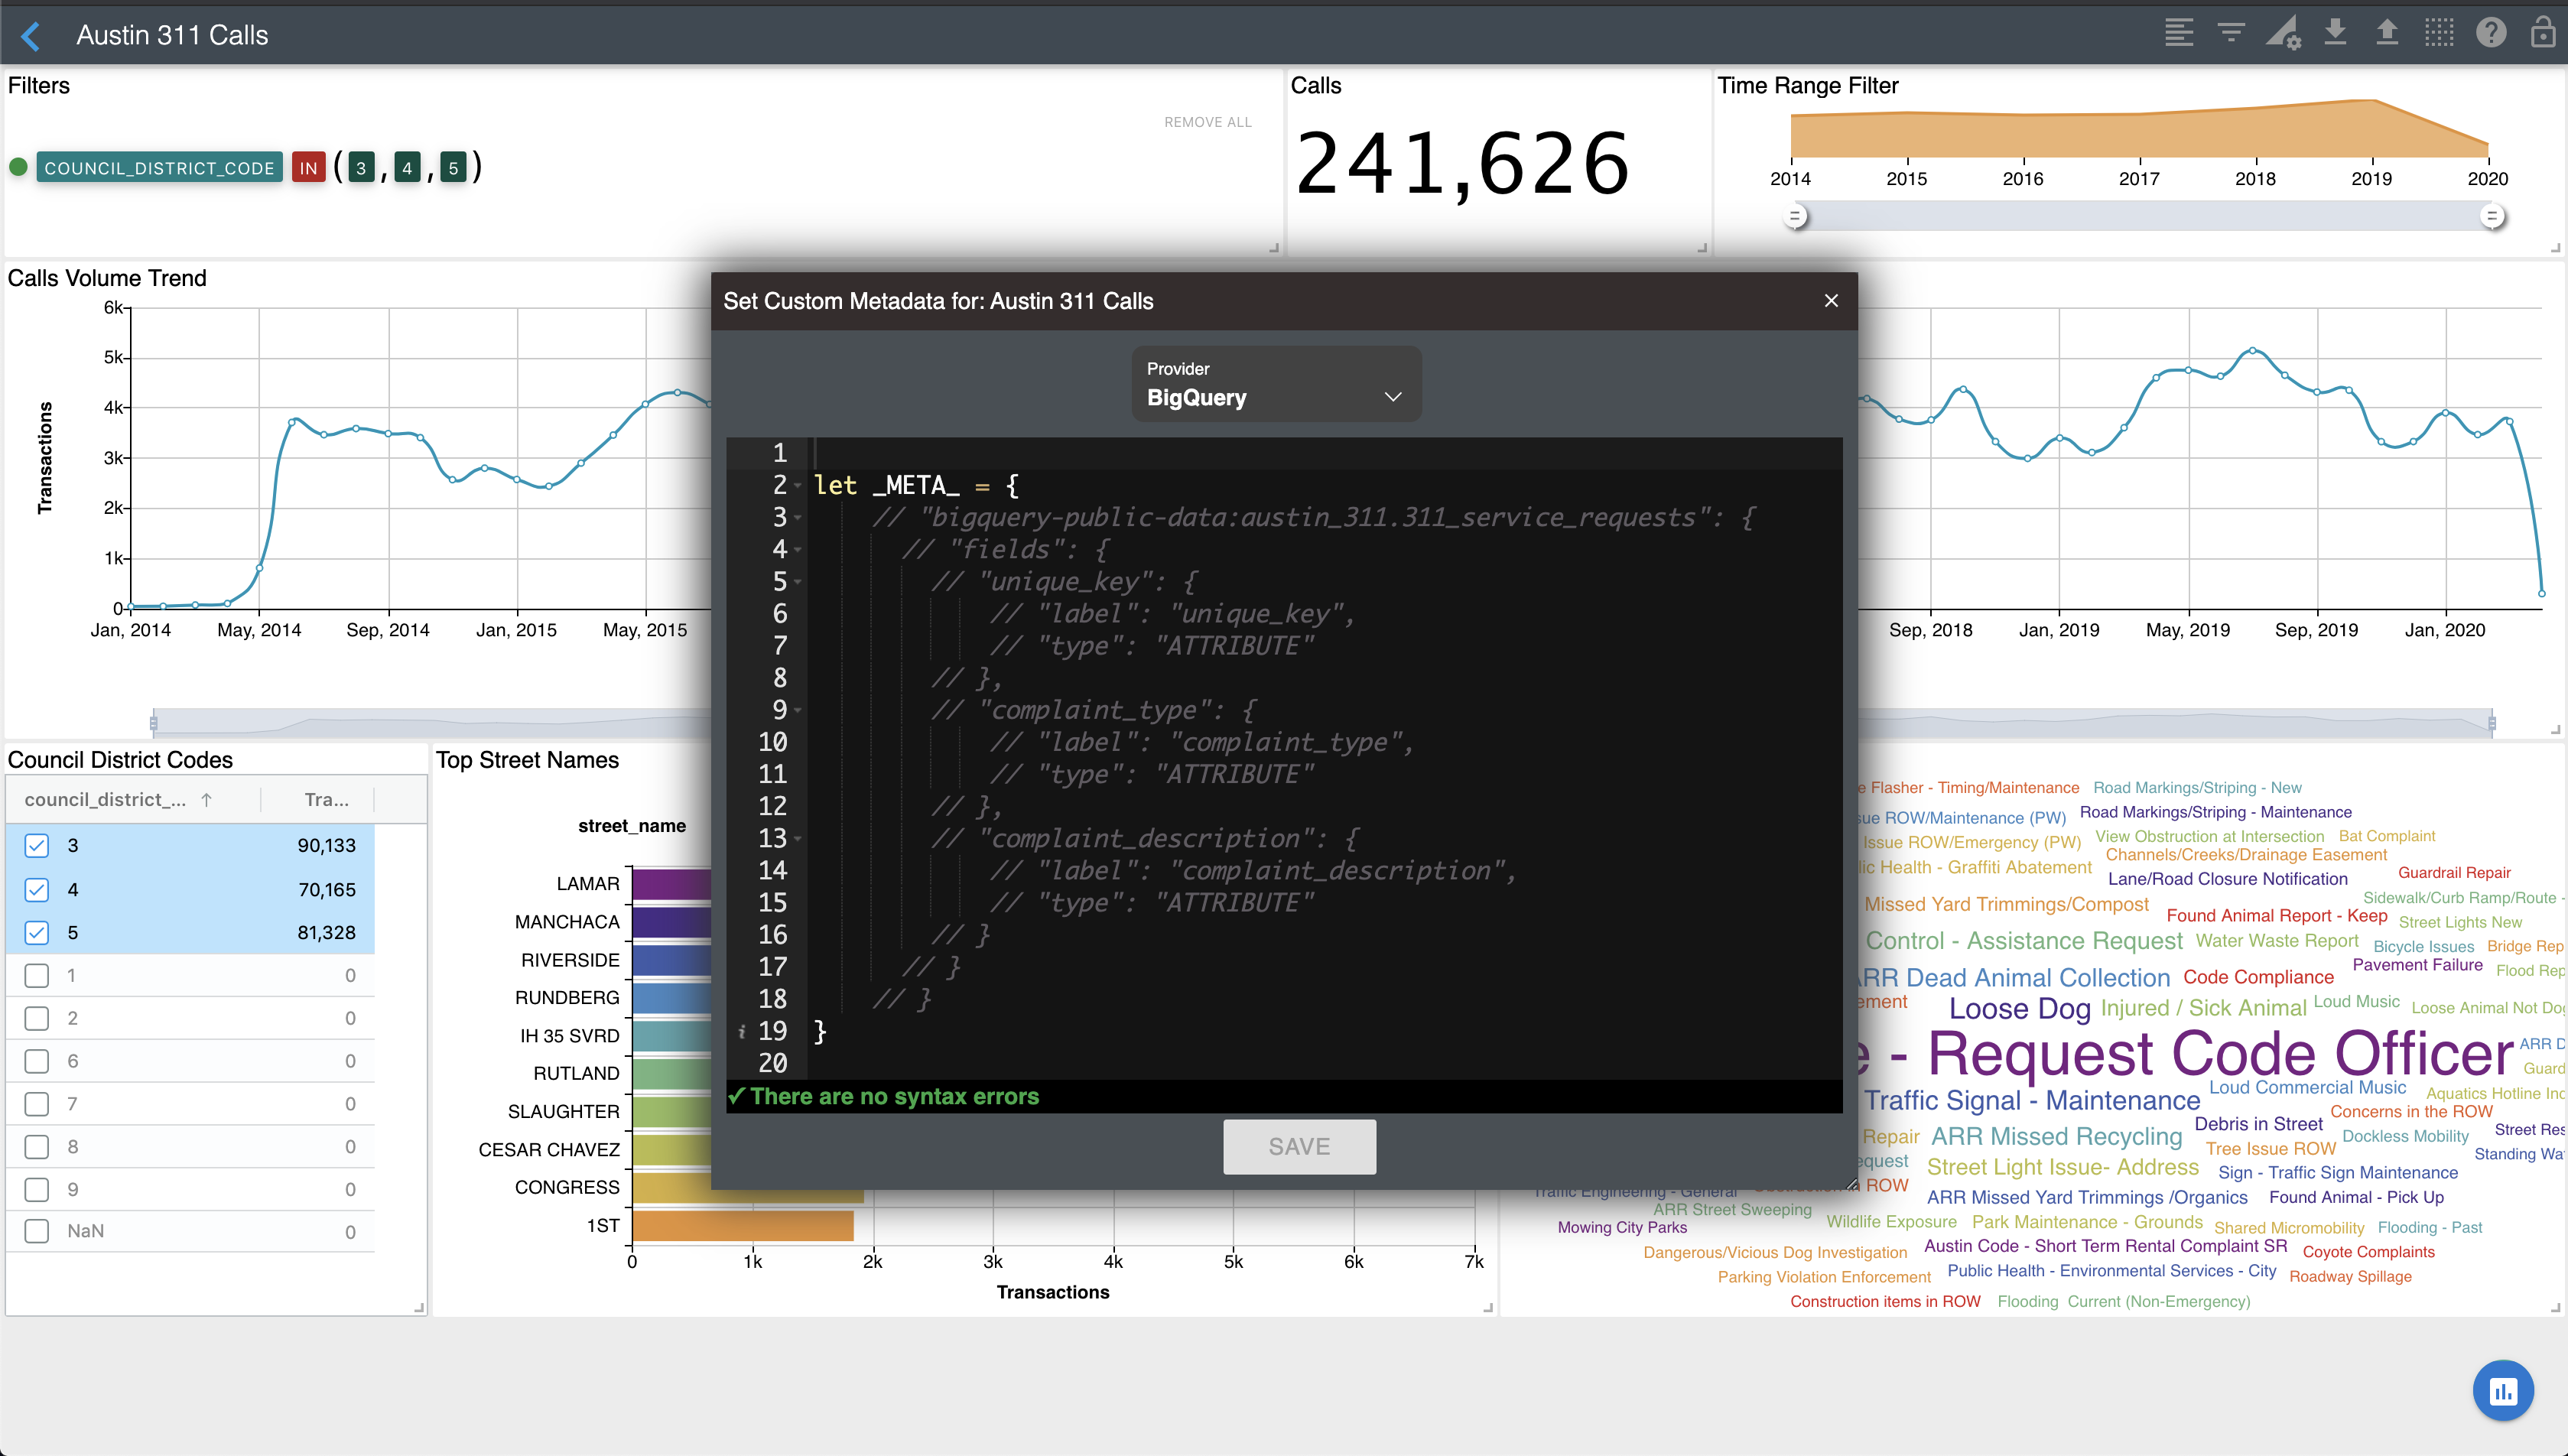
Task: Place cursor on code editor line 1
Action: [1325, 454]
